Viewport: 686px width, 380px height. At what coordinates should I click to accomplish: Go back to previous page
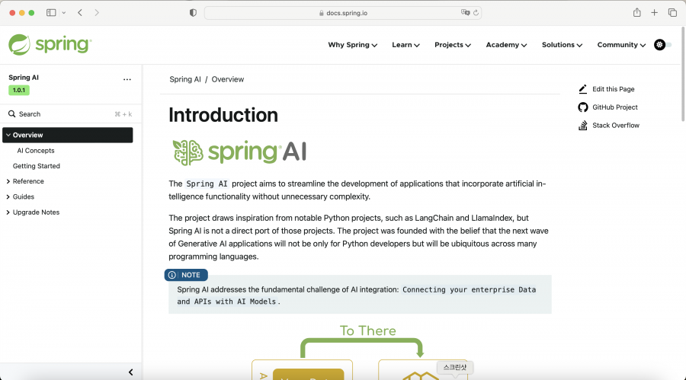tap(80, 13)
